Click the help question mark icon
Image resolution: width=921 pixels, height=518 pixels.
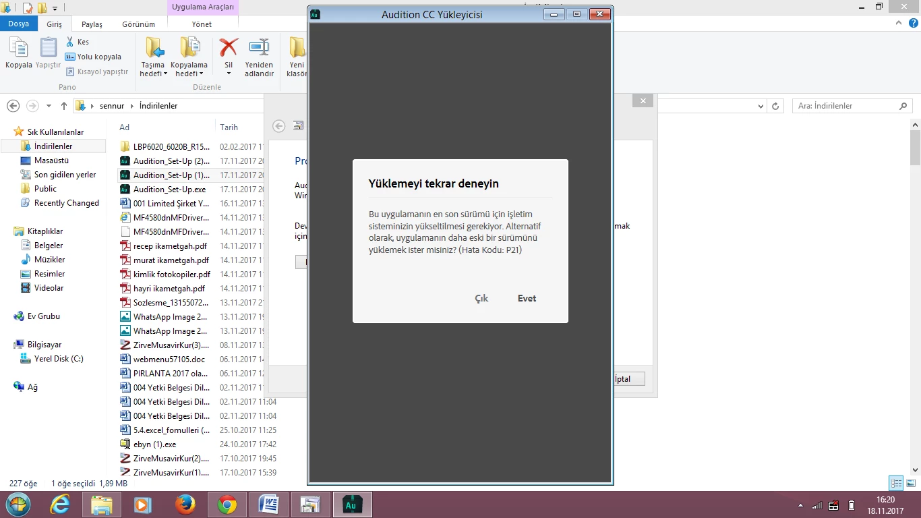tap(912, 23)
